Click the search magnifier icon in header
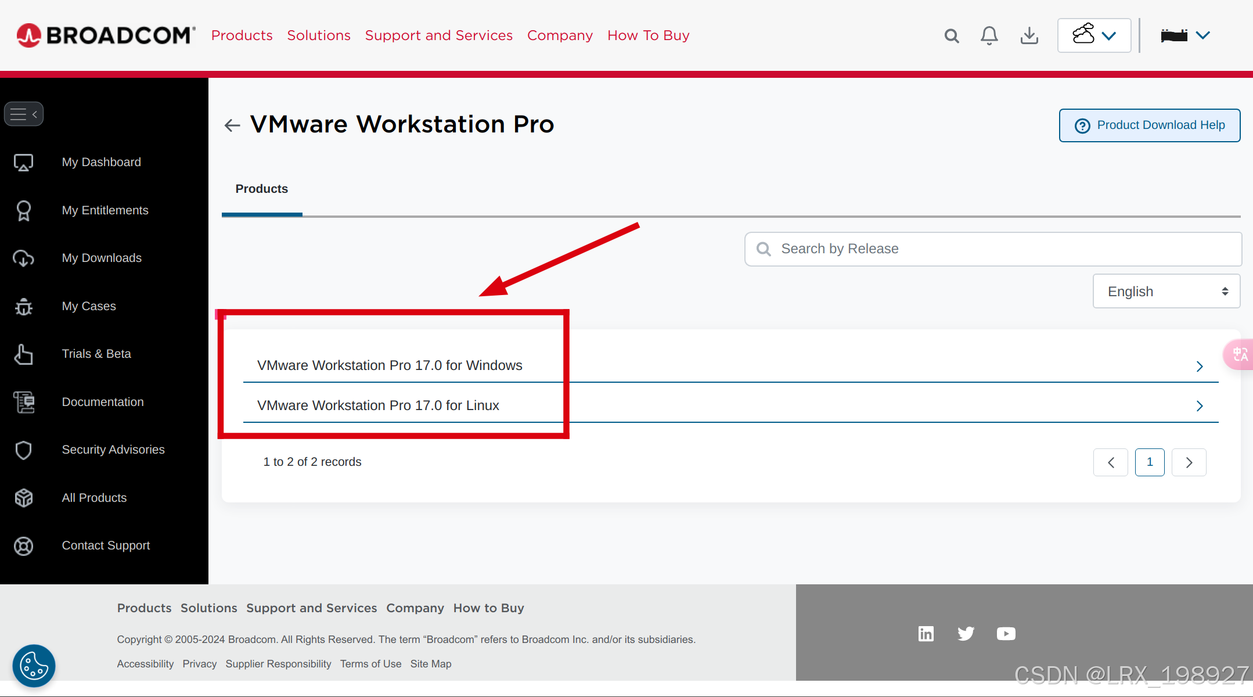This screenshot has width=1253, height=697. click(x=951, y=36)
